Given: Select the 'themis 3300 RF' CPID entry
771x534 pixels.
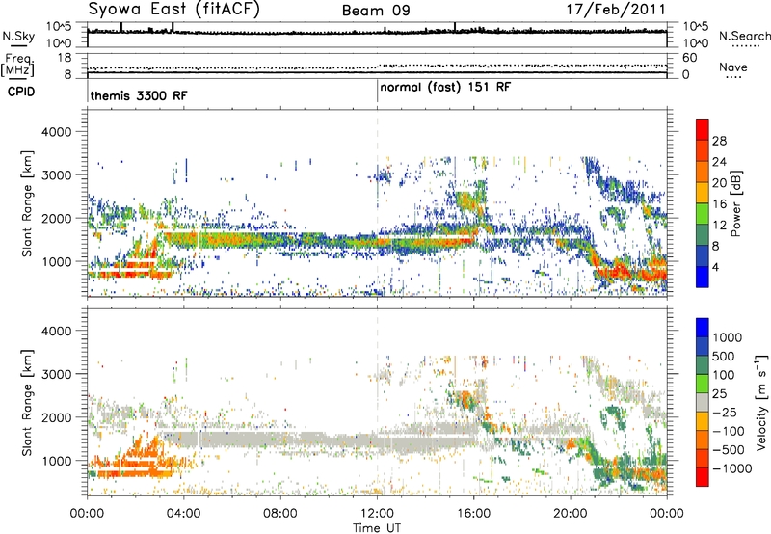Looking at the screenshot, I should (x=139, y=95).
